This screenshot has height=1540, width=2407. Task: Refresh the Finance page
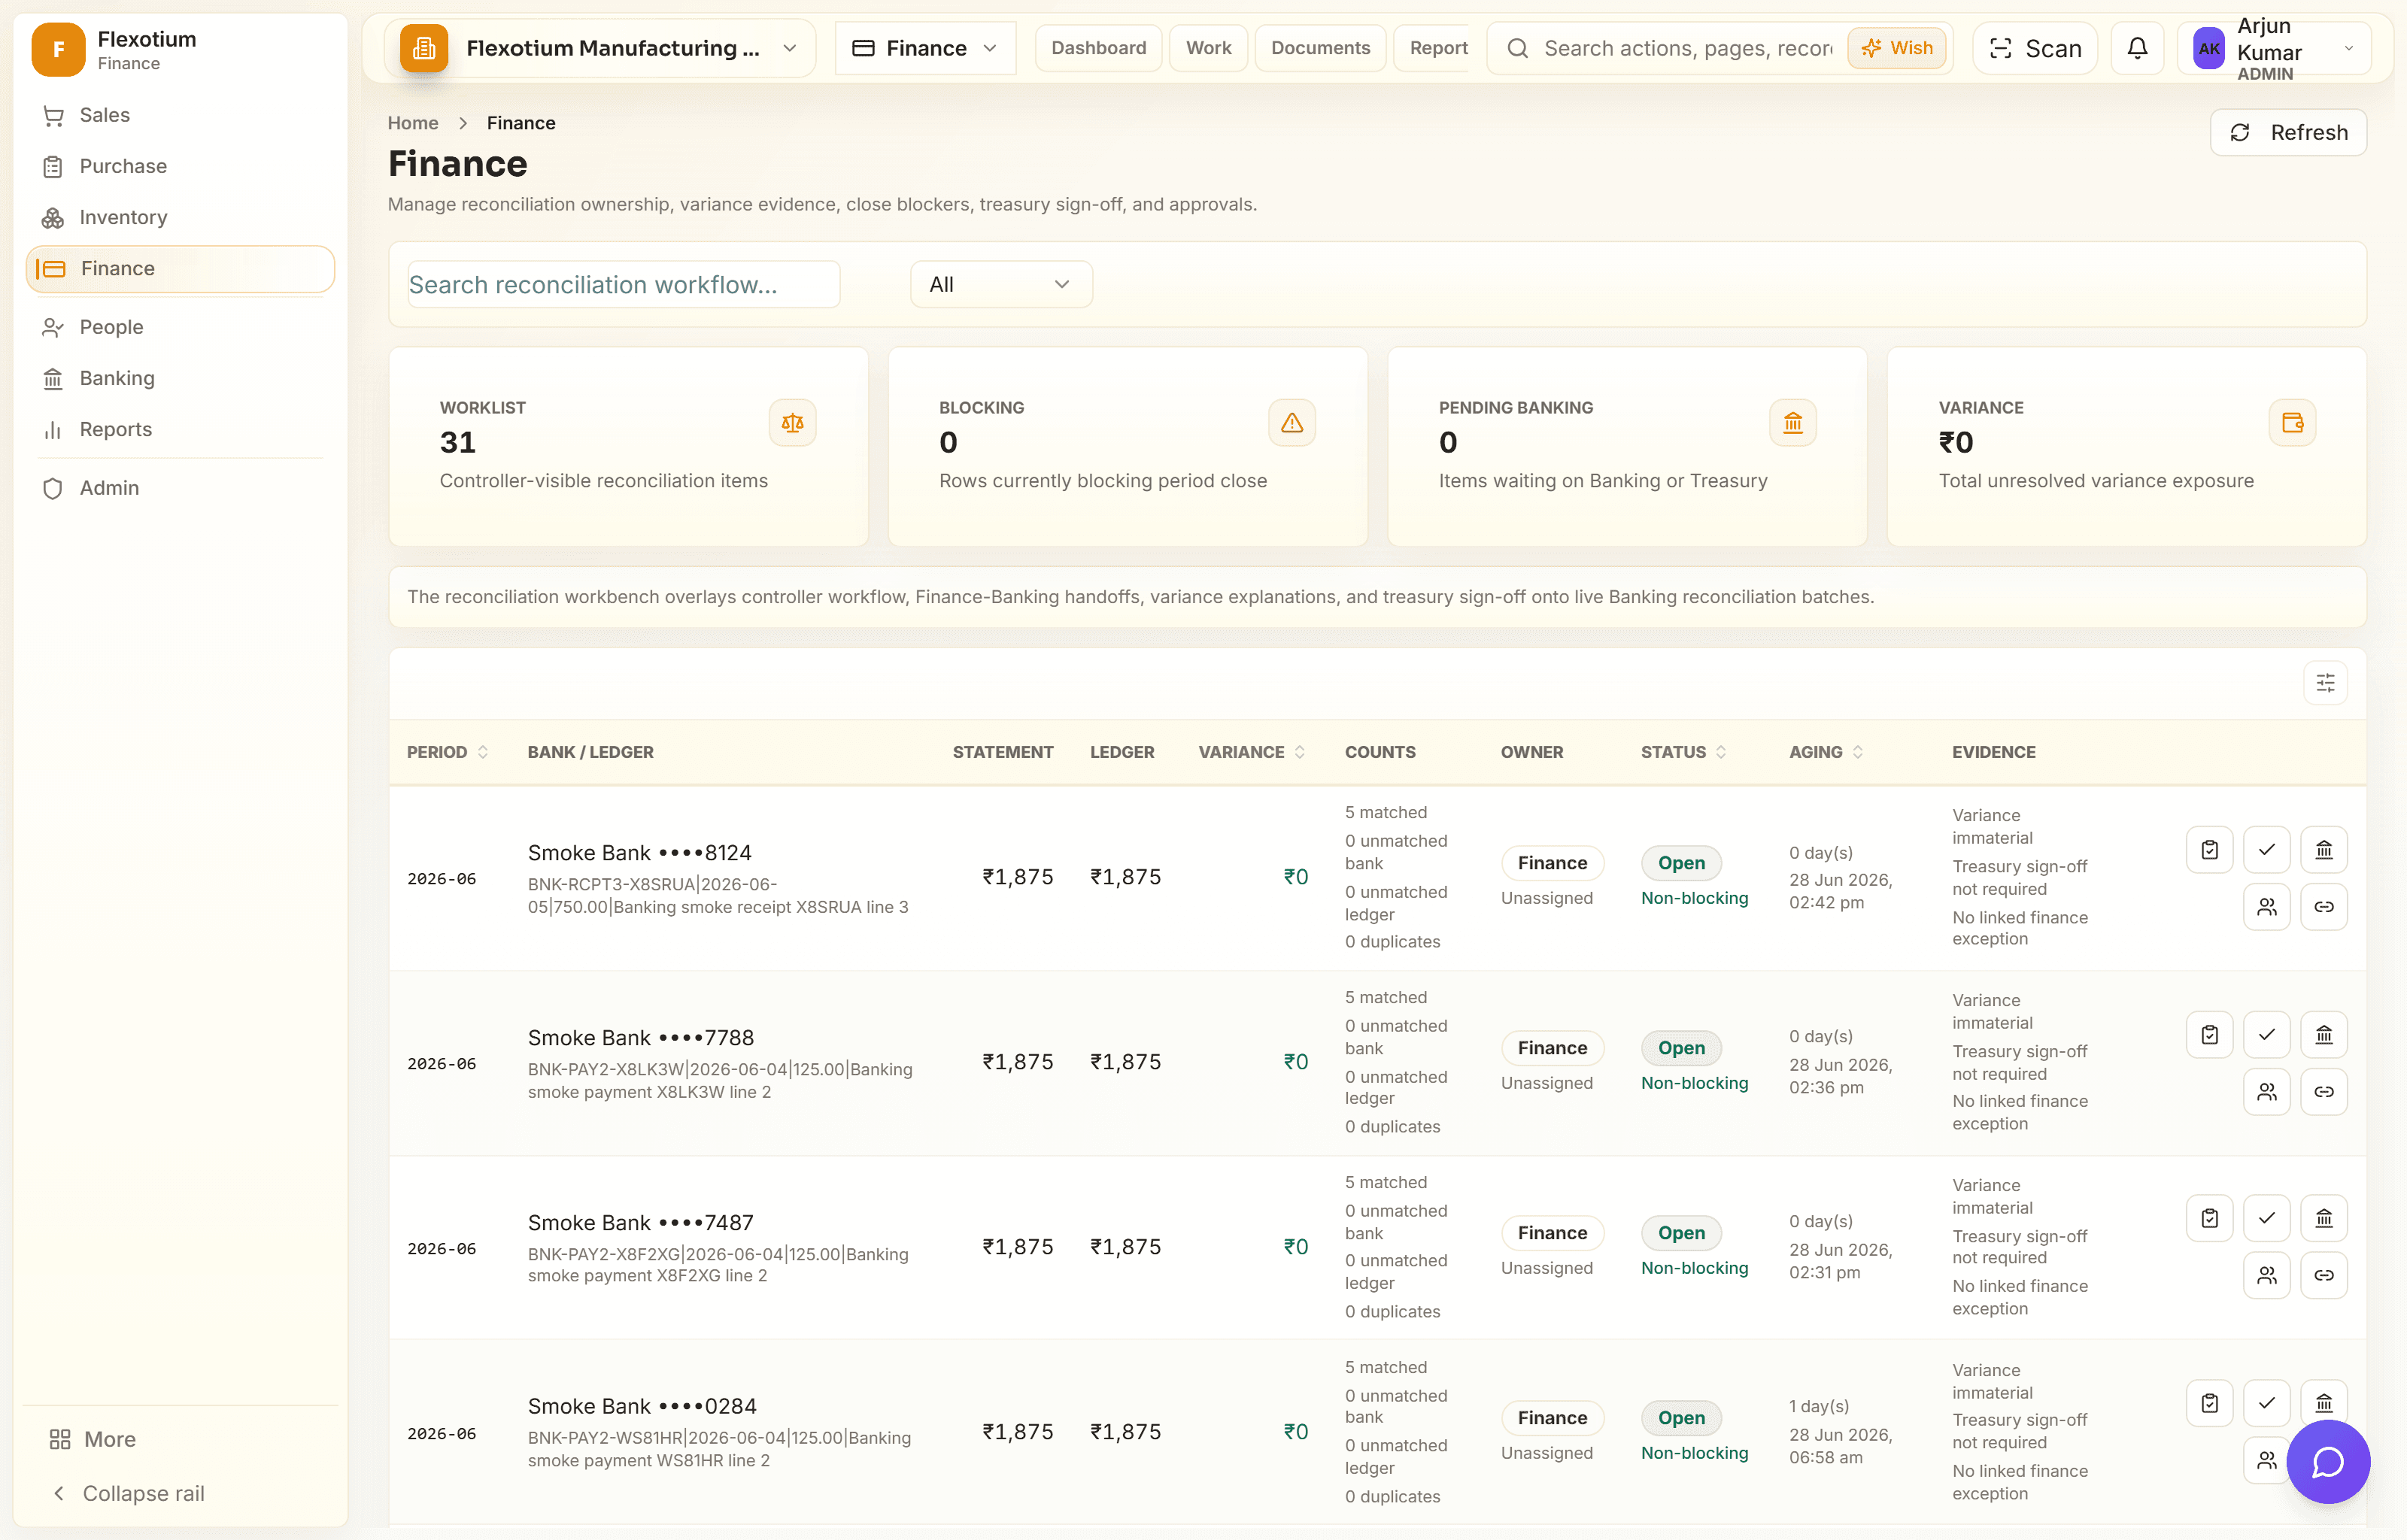click(2288, 132)
